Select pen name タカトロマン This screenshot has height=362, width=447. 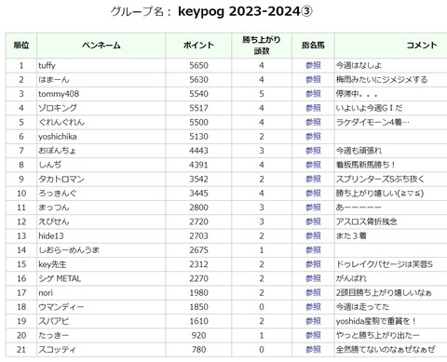click(61, 179)
